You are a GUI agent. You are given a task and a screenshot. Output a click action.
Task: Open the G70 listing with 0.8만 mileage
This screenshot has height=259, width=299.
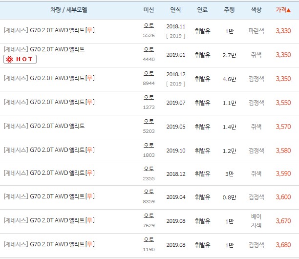[x=49, y=196]
